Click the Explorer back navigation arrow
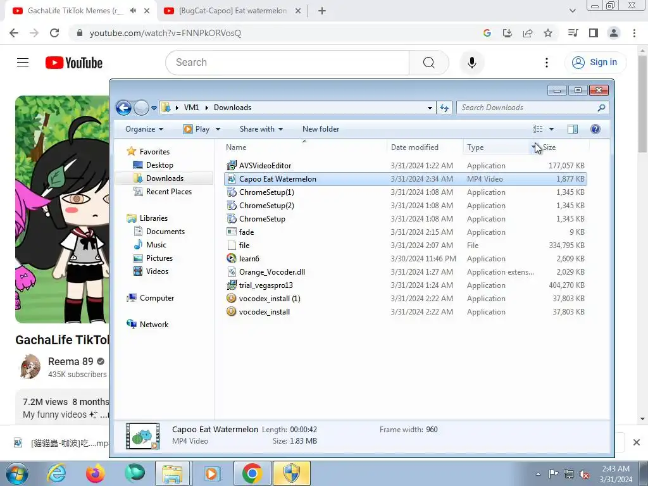 (x=123, y=108)
